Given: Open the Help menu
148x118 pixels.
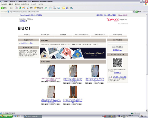Looking at the screenshot, I should pyautogui.click(x=41, y=4).
